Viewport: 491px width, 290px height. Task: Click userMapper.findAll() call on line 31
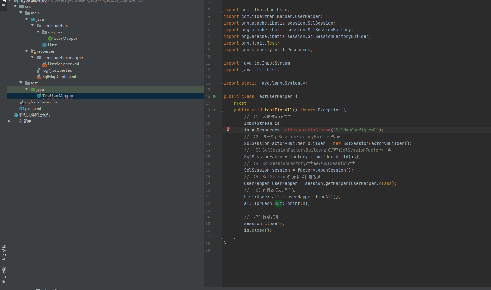[313, 197]
